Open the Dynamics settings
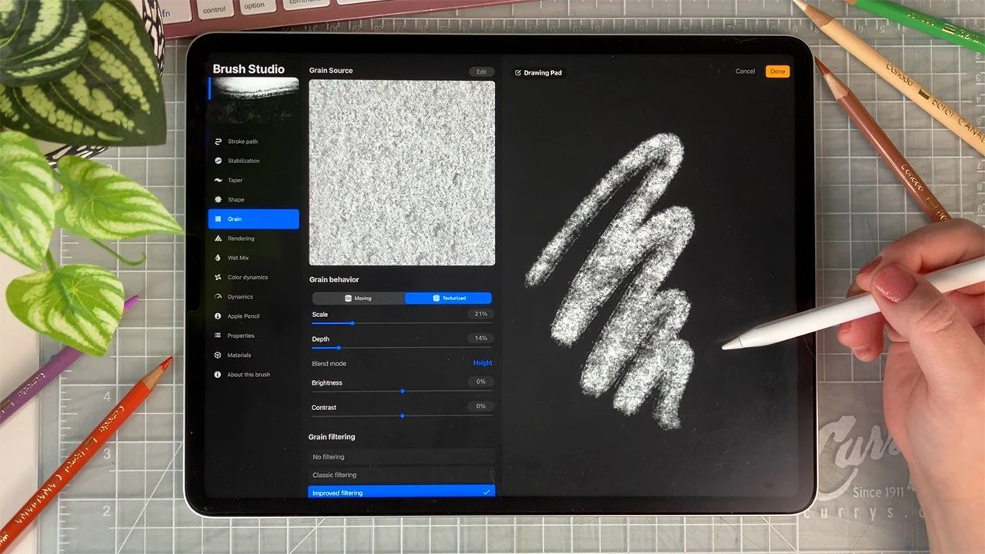 (x=219, y=296)
